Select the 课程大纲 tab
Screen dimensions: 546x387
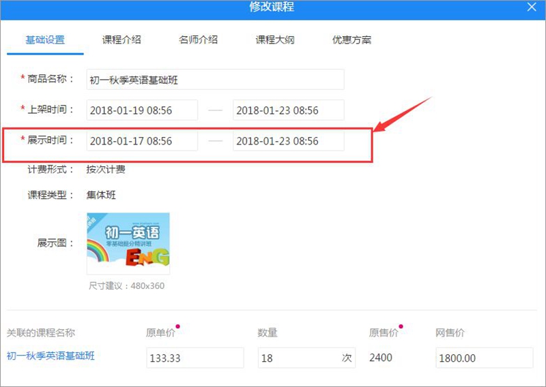pyautogui.click(x=275, y=40)
